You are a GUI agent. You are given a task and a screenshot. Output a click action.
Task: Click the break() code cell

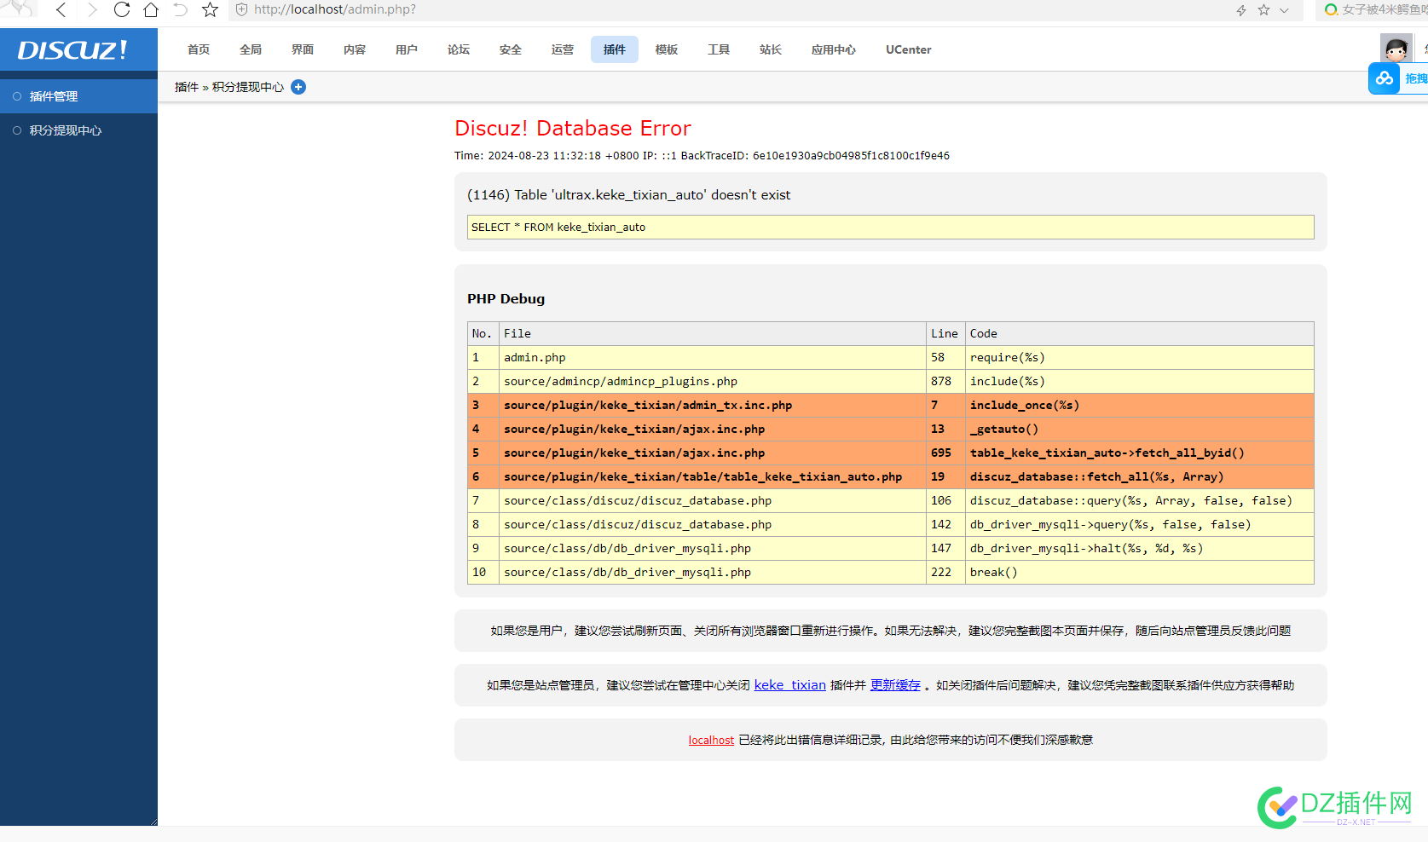tap(1140, 572)
